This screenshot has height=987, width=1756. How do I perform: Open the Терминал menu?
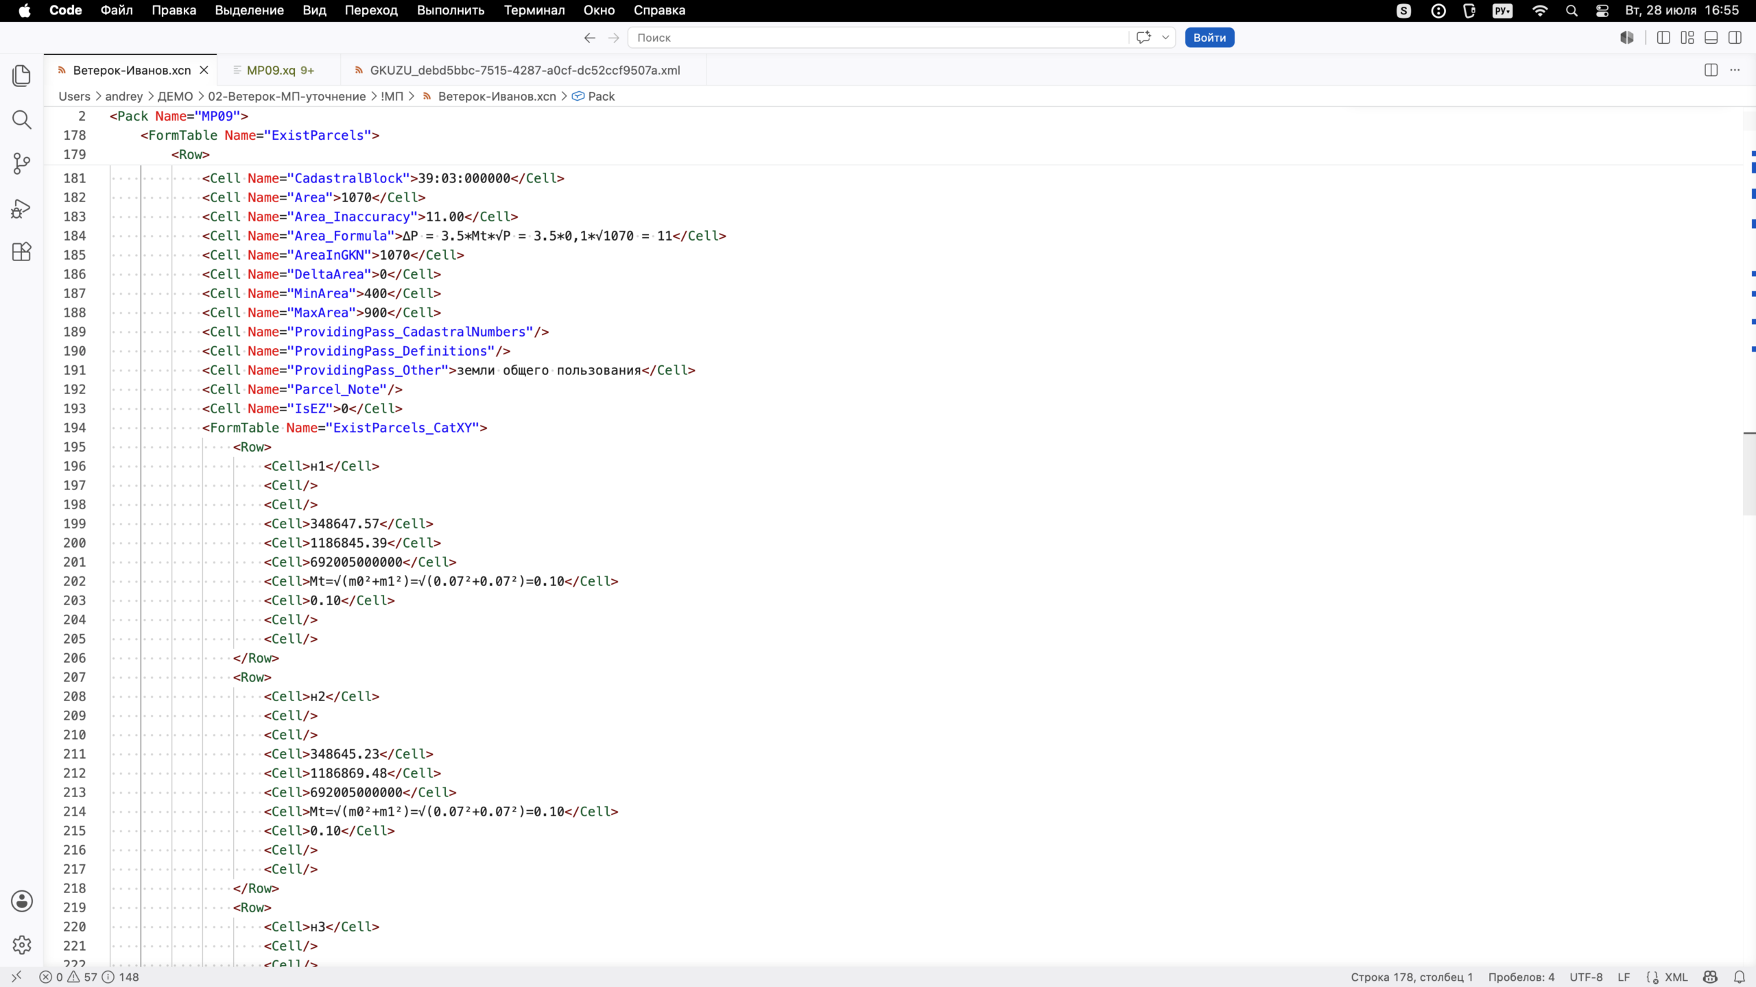[x=534, y=10]
